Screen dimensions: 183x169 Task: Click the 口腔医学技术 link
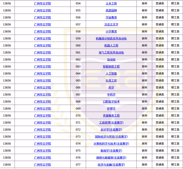(x=111, y=102)
